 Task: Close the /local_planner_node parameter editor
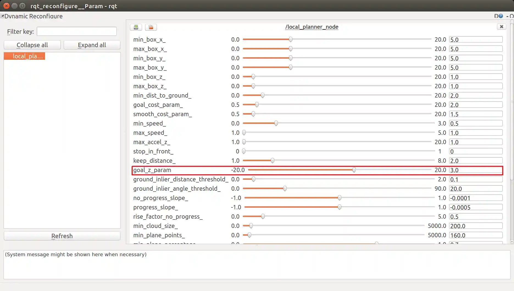[x=501, y=27]
